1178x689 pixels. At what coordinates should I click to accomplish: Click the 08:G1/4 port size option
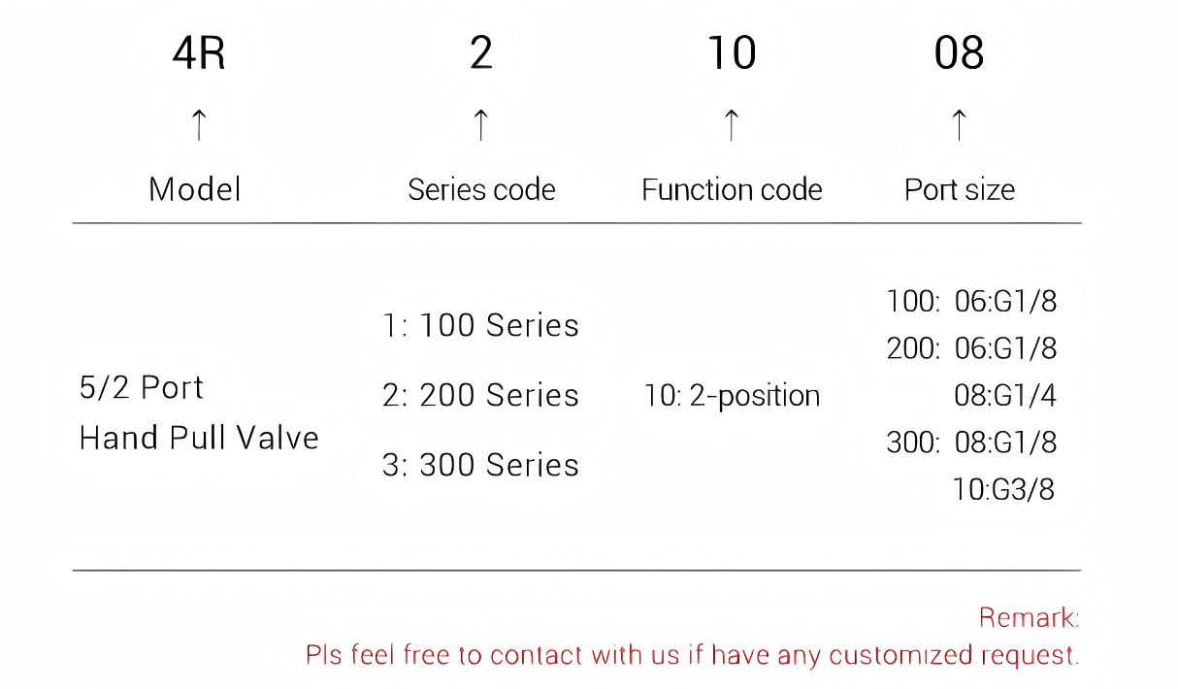point(1005,396)
